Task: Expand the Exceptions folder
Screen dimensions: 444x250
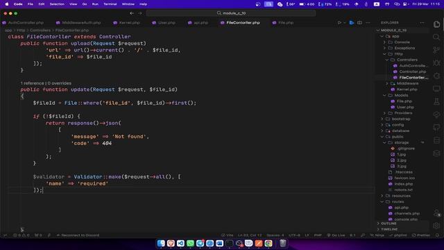Action: [404, 48]
